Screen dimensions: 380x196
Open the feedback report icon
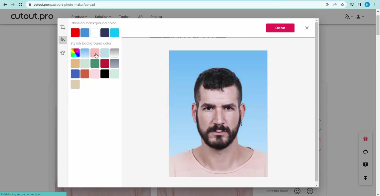[365, 165]
